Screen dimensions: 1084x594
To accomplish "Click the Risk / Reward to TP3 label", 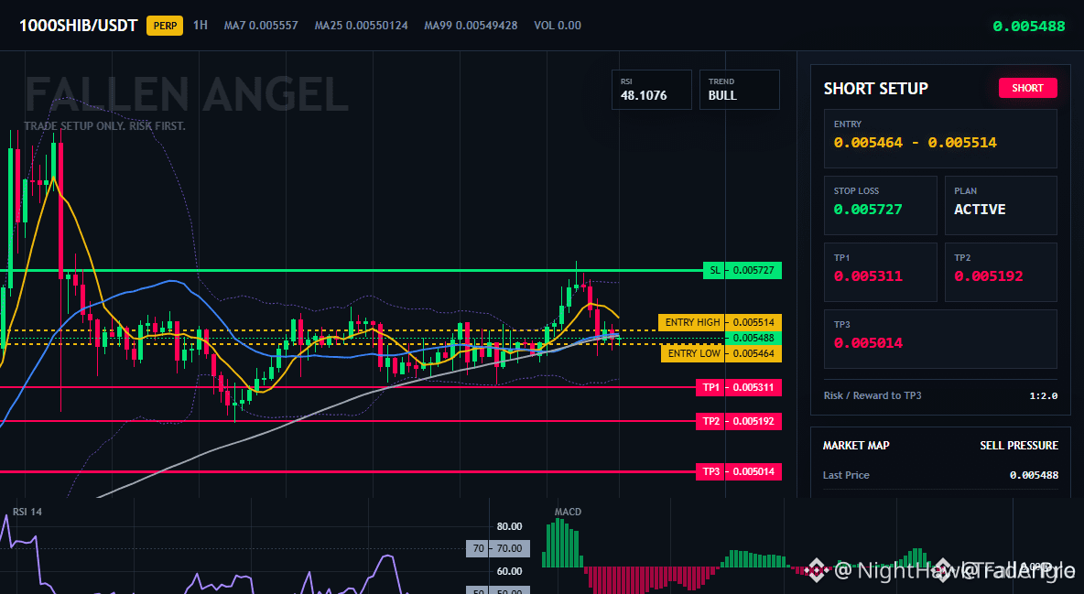I will coord(873,395).
